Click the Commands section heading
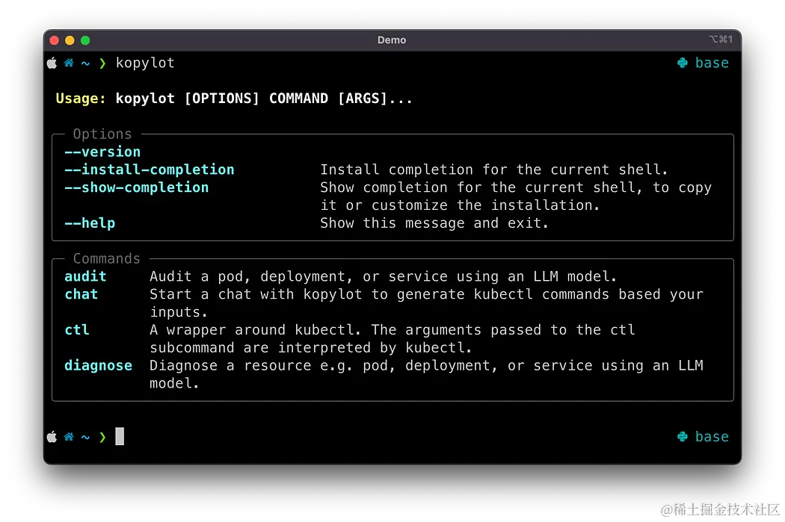This screenshot has width=785, height=522. 107,258
